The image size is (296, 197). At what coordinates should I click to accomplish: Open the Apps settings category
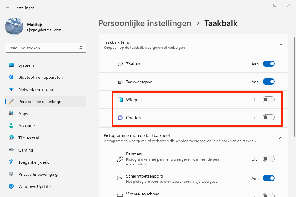click(x=23, y=114)
